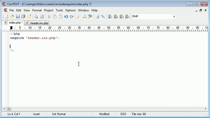Click the Paste clipboard icon
This screenshot has height=118, width=210.
point(60,17)
